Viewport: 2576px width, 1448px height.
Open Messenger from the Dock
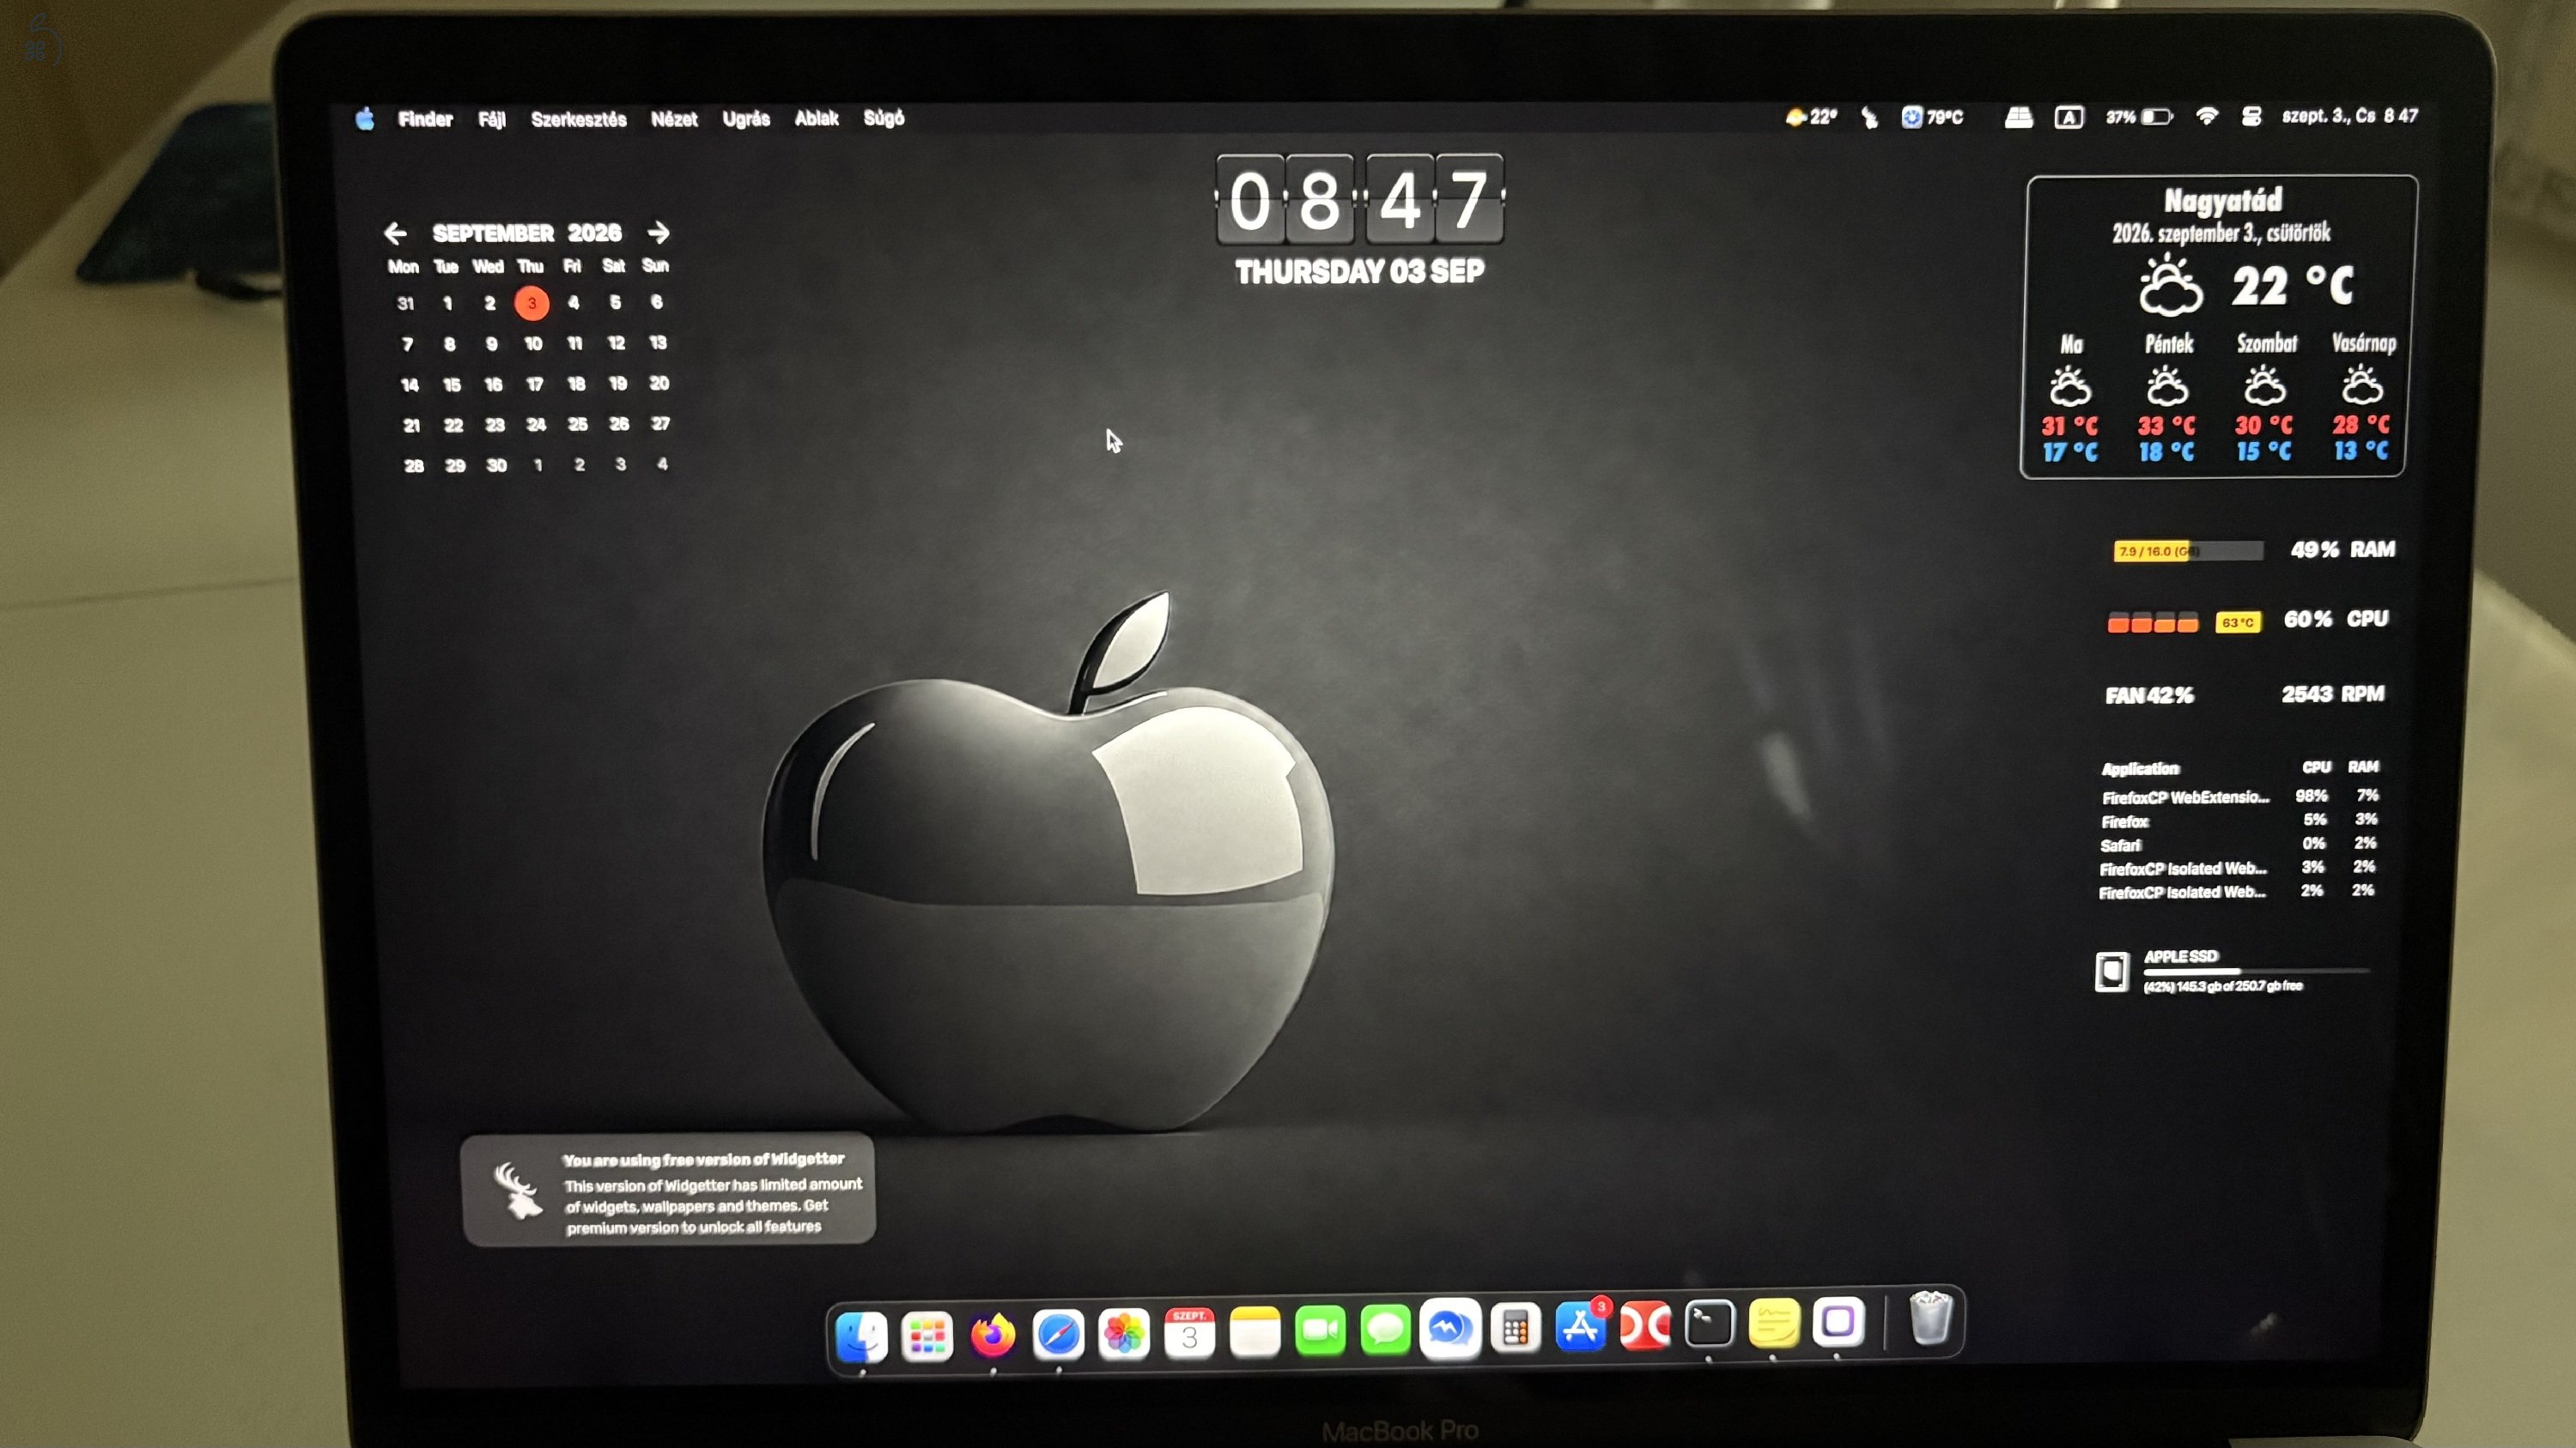pos(1450,1329)
